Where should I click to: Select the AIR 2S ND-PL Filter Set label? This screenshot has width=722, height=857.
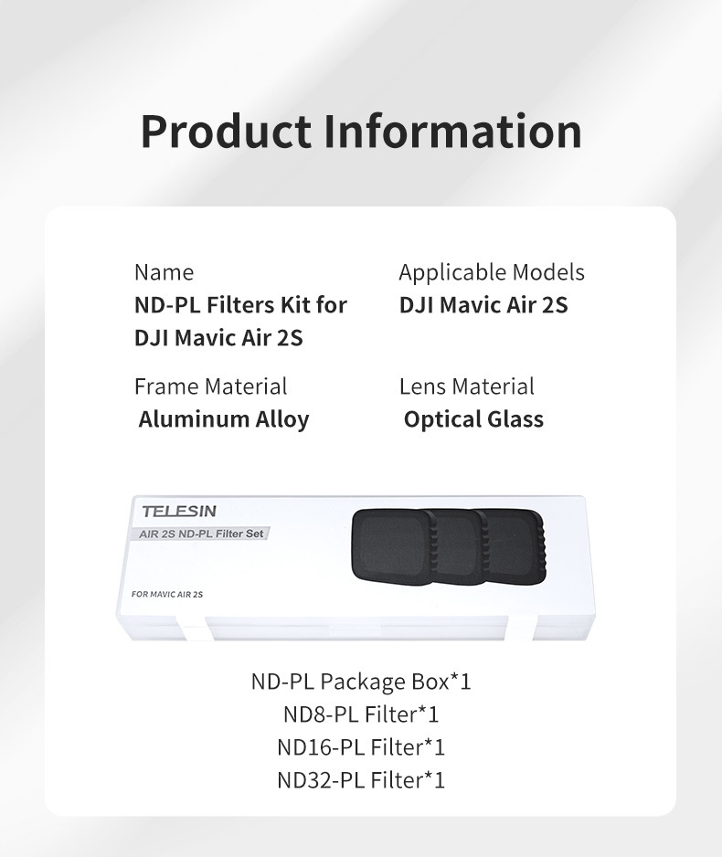[201, 534]
